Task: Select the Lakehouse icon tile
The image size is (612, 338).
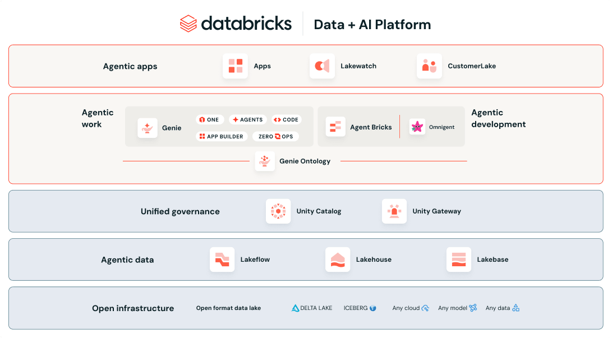Action: tap(338, 260)
